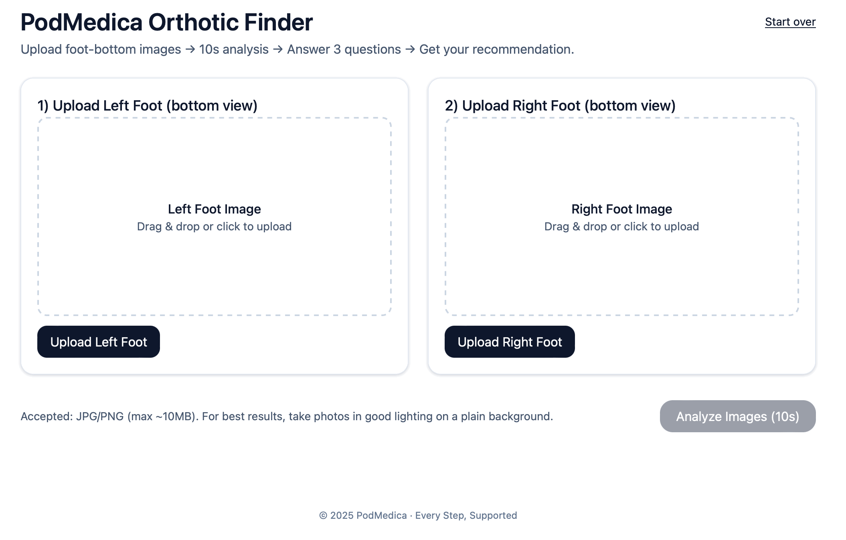Click "Get your recommendation" in the subtitle
846x540 pixels.
(x=496, y=49)
